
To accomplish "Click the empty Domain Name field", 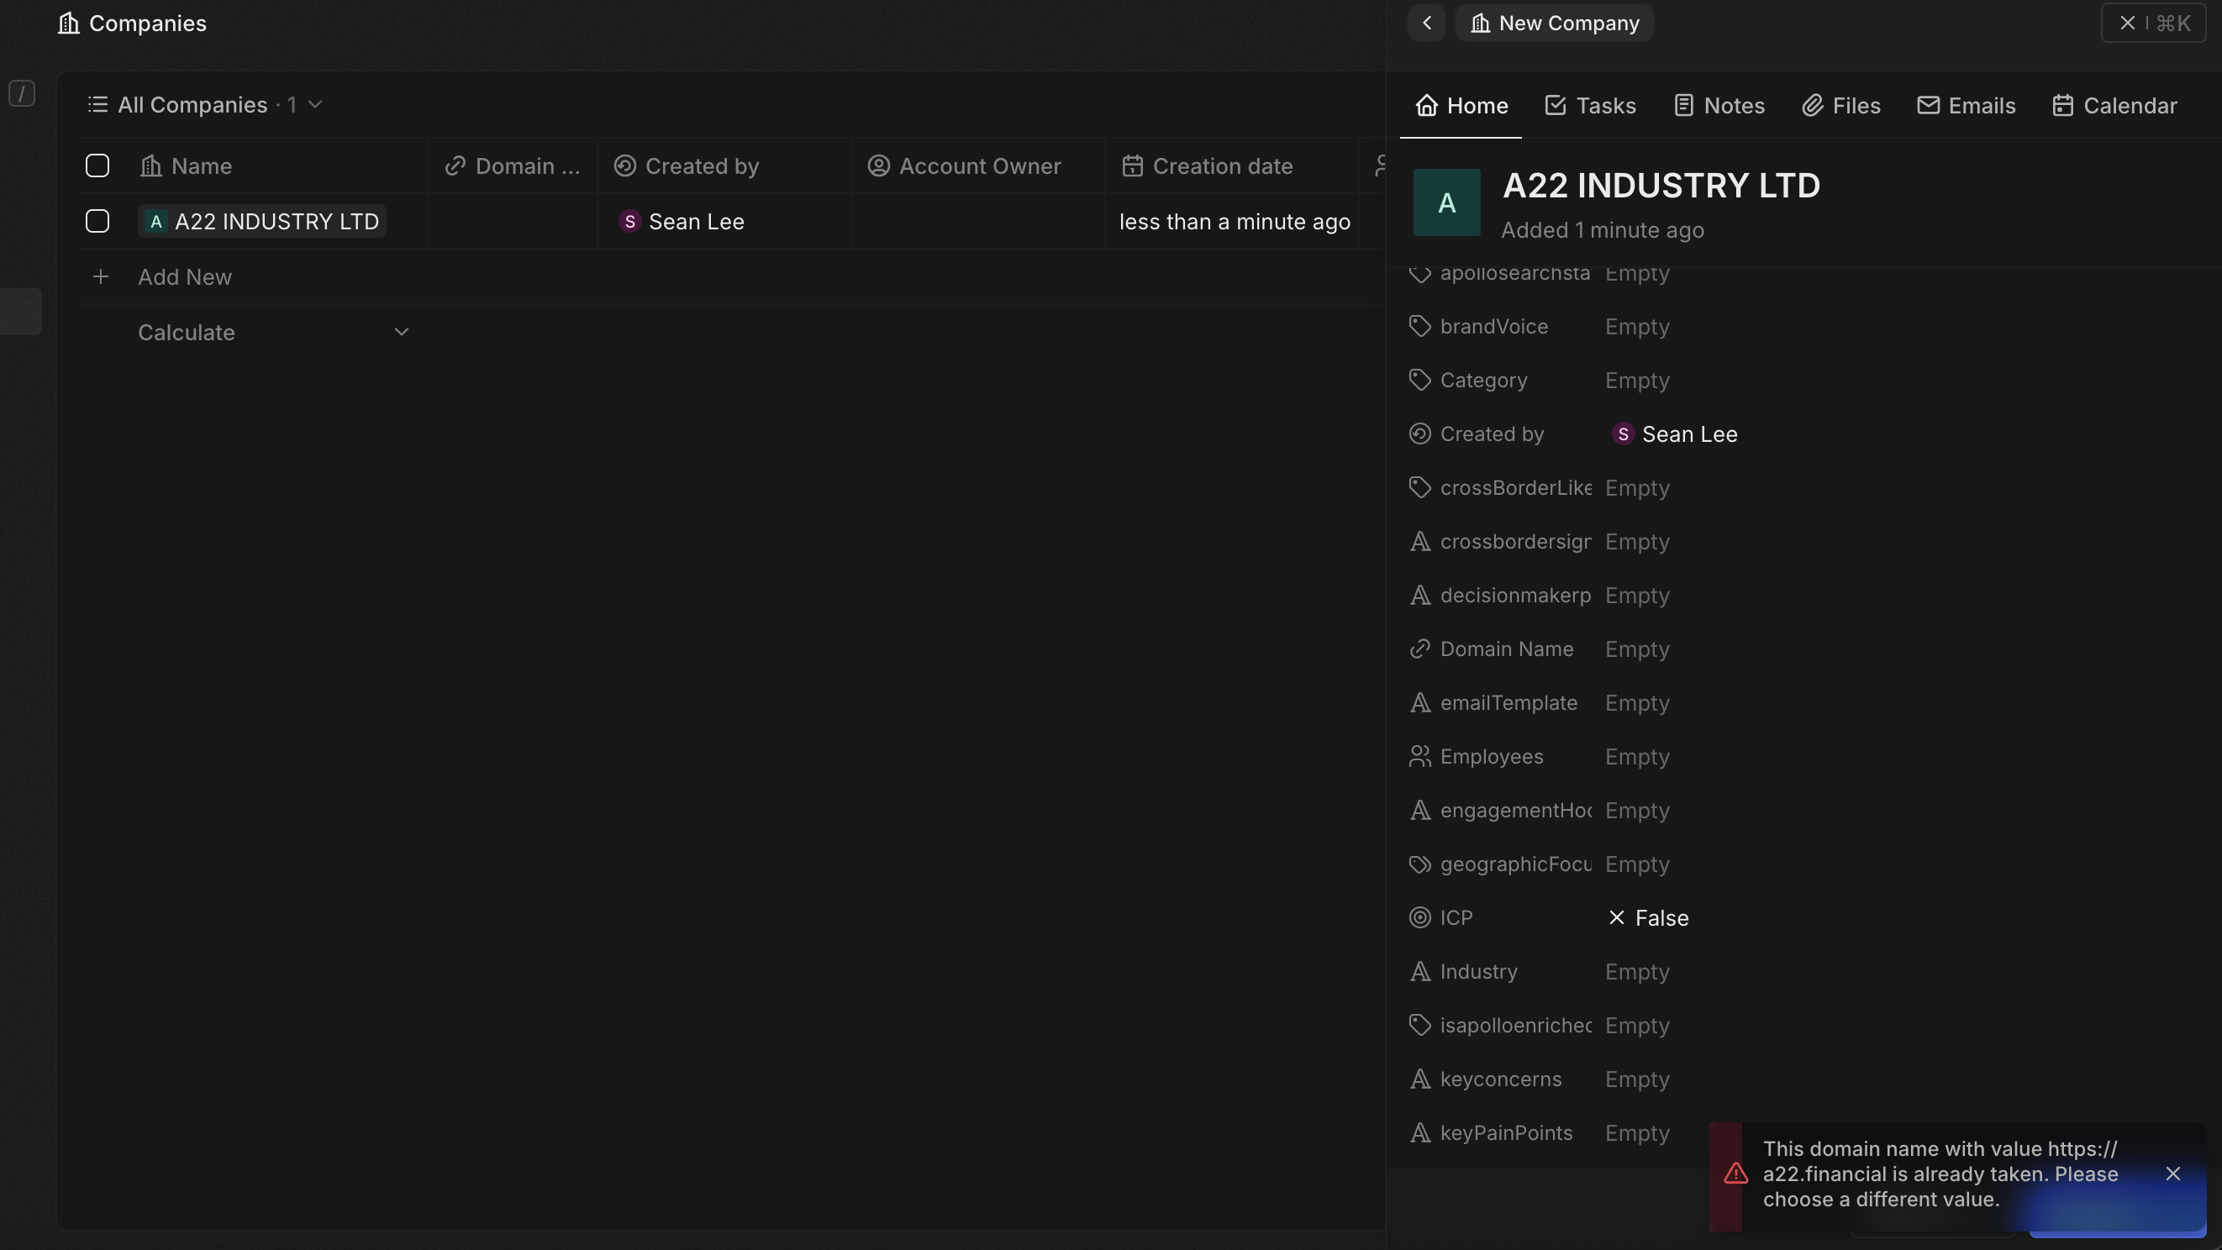I will pos(1637,649).
